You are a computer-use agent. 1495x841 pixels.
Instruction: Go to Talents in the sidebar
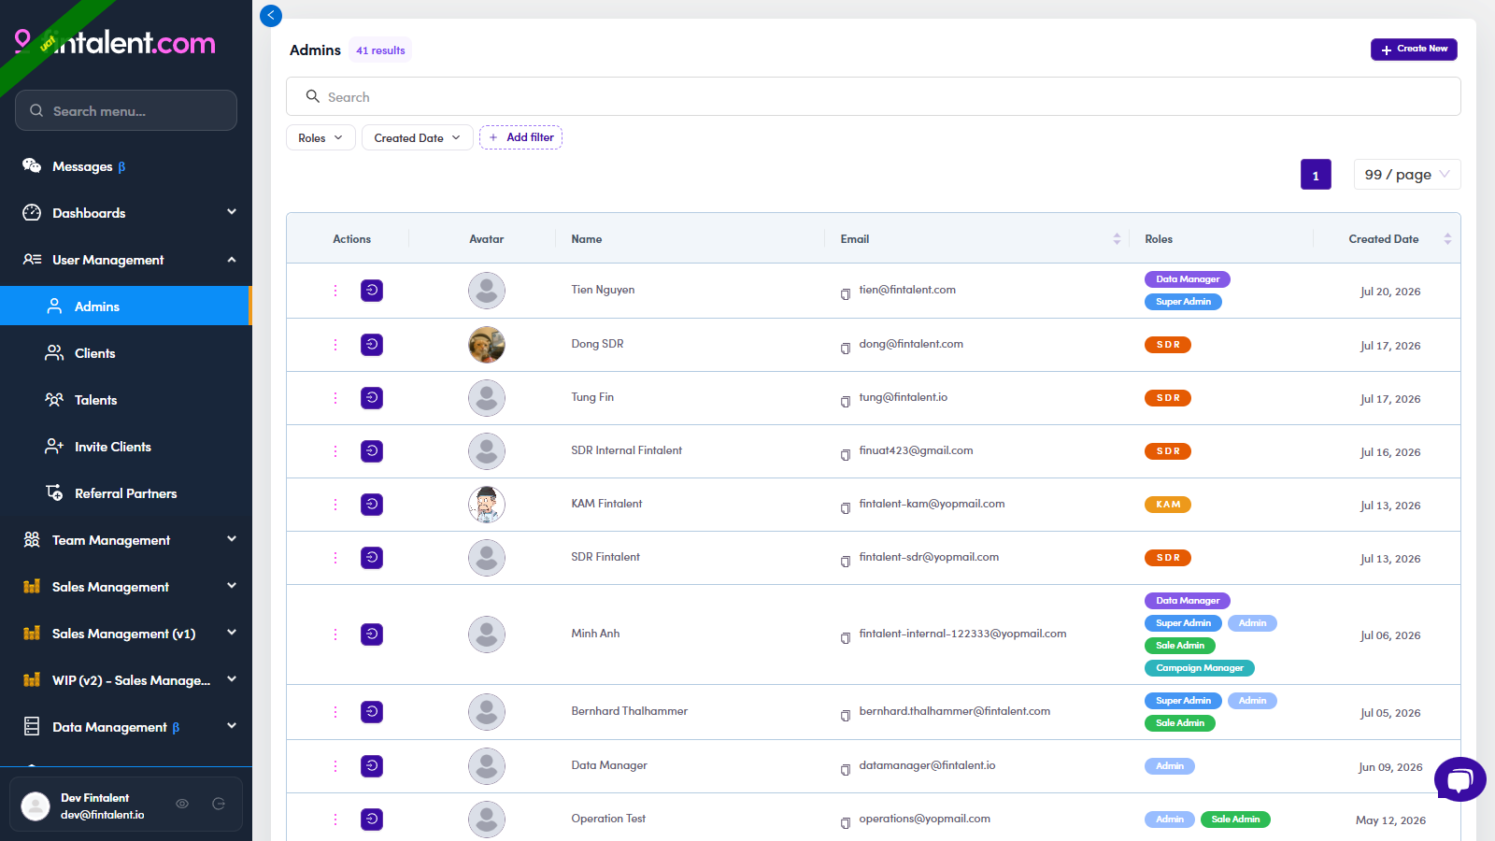tap(126, 400)
